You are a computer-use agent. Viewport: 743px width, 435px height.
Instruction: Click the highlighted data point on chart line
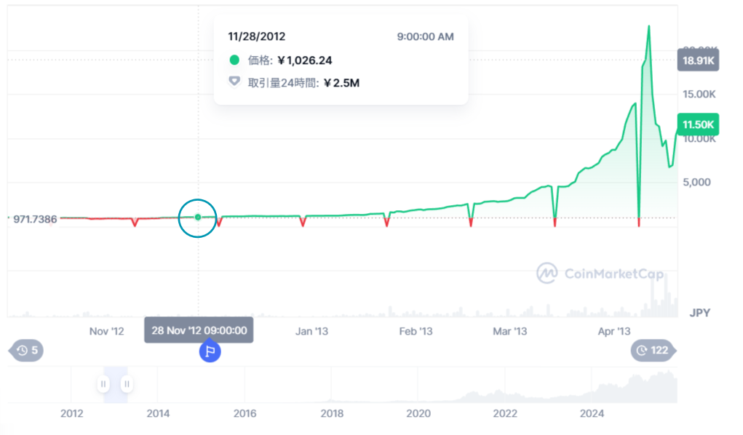[x=198, y=217]
